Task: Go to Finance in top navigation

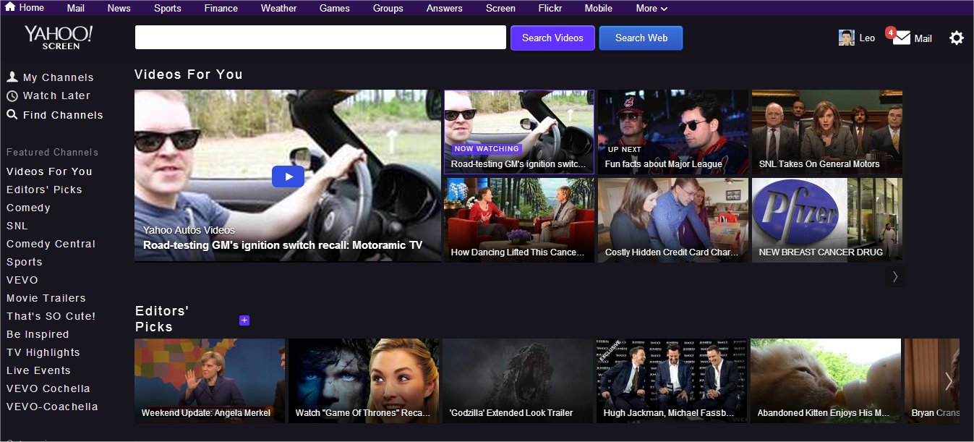Action: point(221,9)
